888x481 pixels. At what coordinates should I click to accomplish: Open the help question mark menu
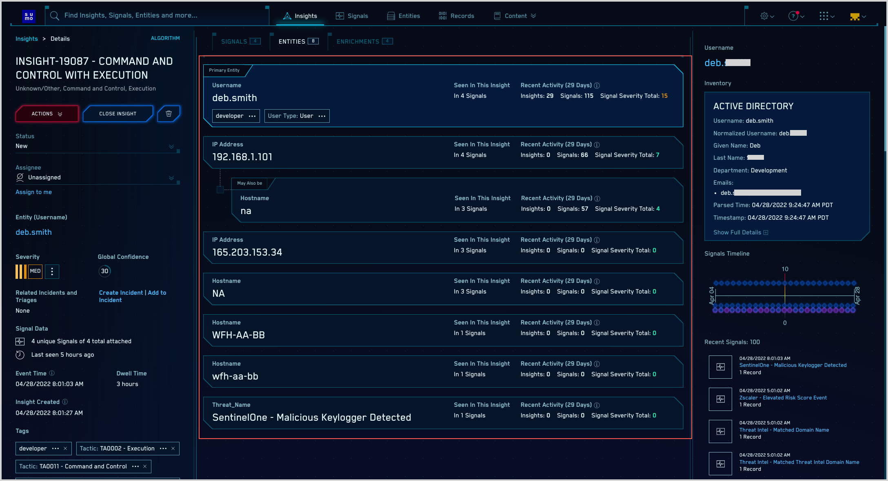(x=793, y=16)
